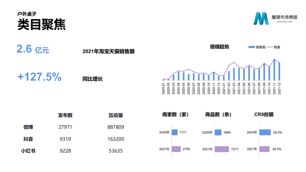Screen dimensions: 306x172
Task: Click the 2.6 亿元 sales figure
Action: (33, 49)
